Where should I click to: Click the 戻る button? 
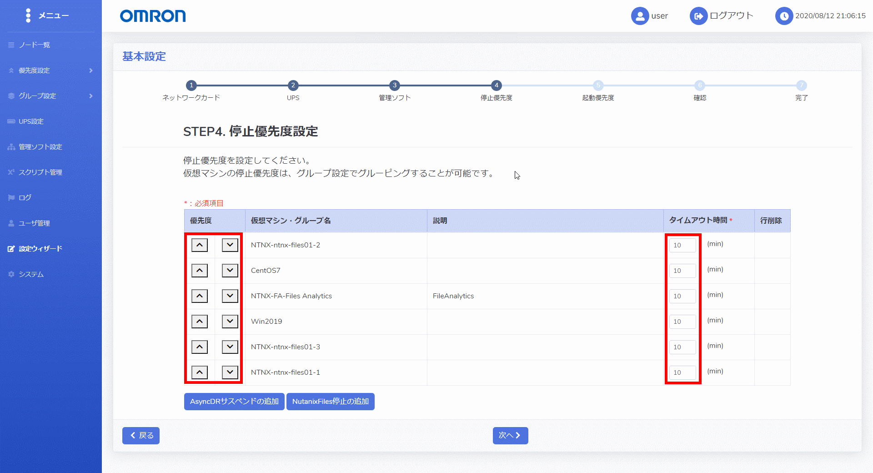(141, 436)
